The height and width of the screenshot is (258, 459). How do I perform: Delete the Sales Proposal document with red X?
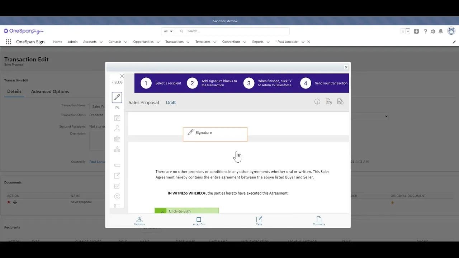point(9,202)
